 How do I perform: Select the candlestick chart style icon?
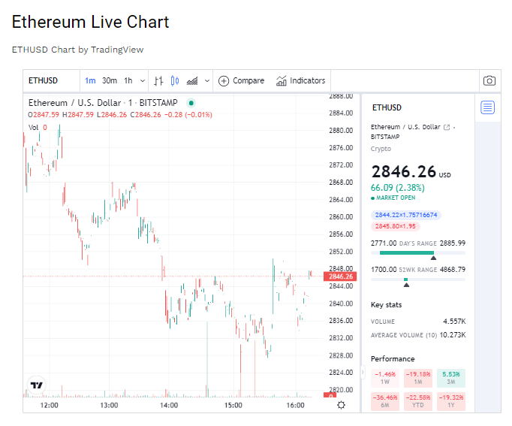pos(175,80)
